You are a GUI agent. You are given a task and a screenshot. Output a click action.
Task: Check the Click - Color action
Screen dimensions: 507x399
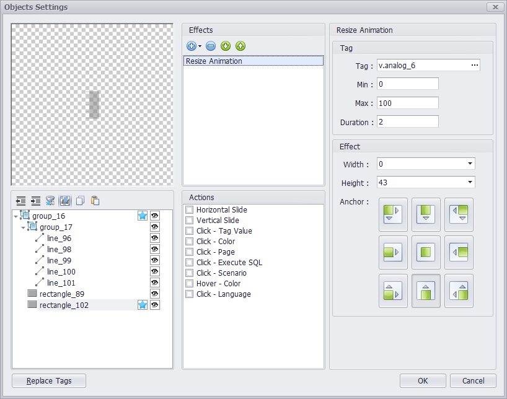[x=190, y=242]
